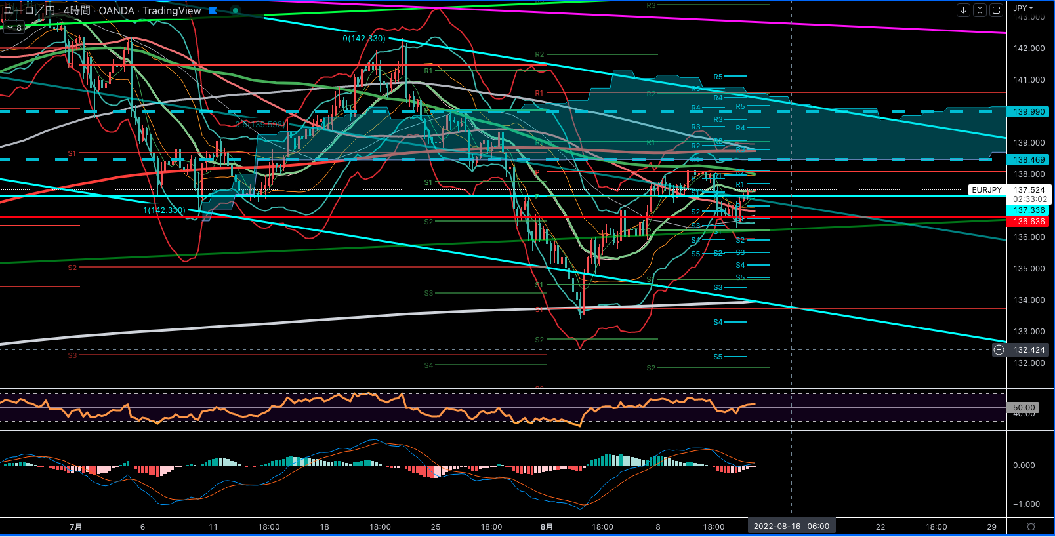1055x537 pixels.
Task: Click the plus icon beside 132.424
Action: (x=999, y=350)
